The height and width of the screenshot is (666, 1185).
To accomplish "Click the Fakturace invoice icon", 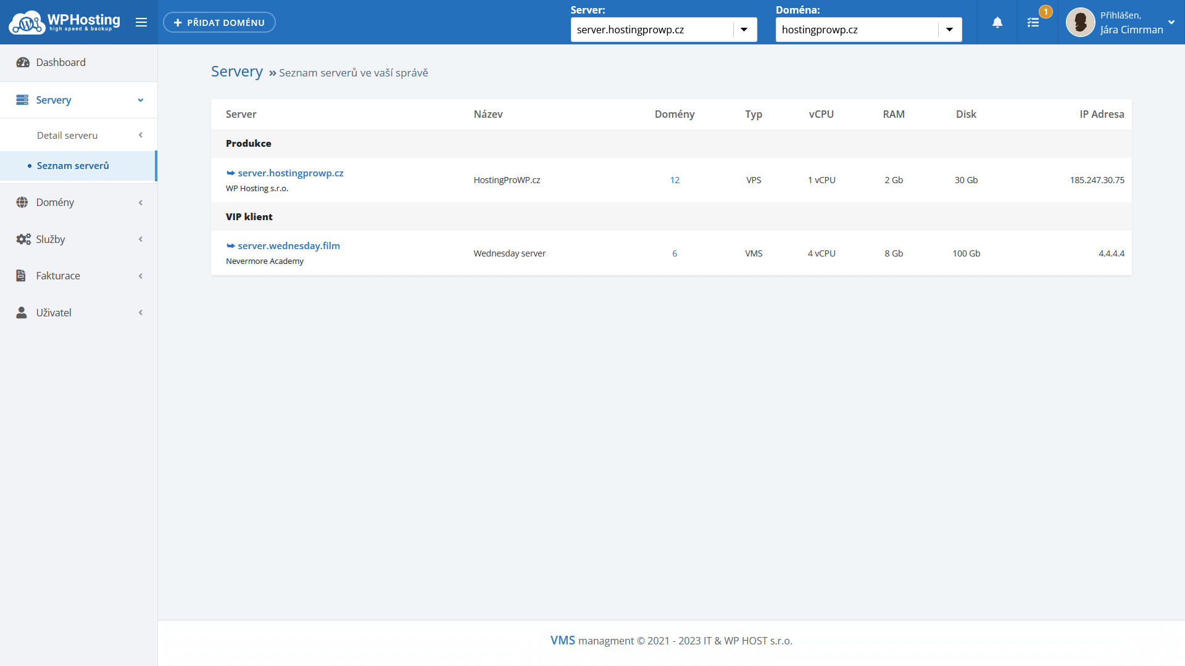I will [x=21, y=276].
